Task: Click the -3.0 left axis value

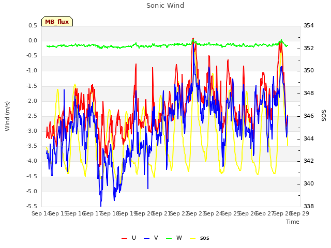Action: point(32,131)
